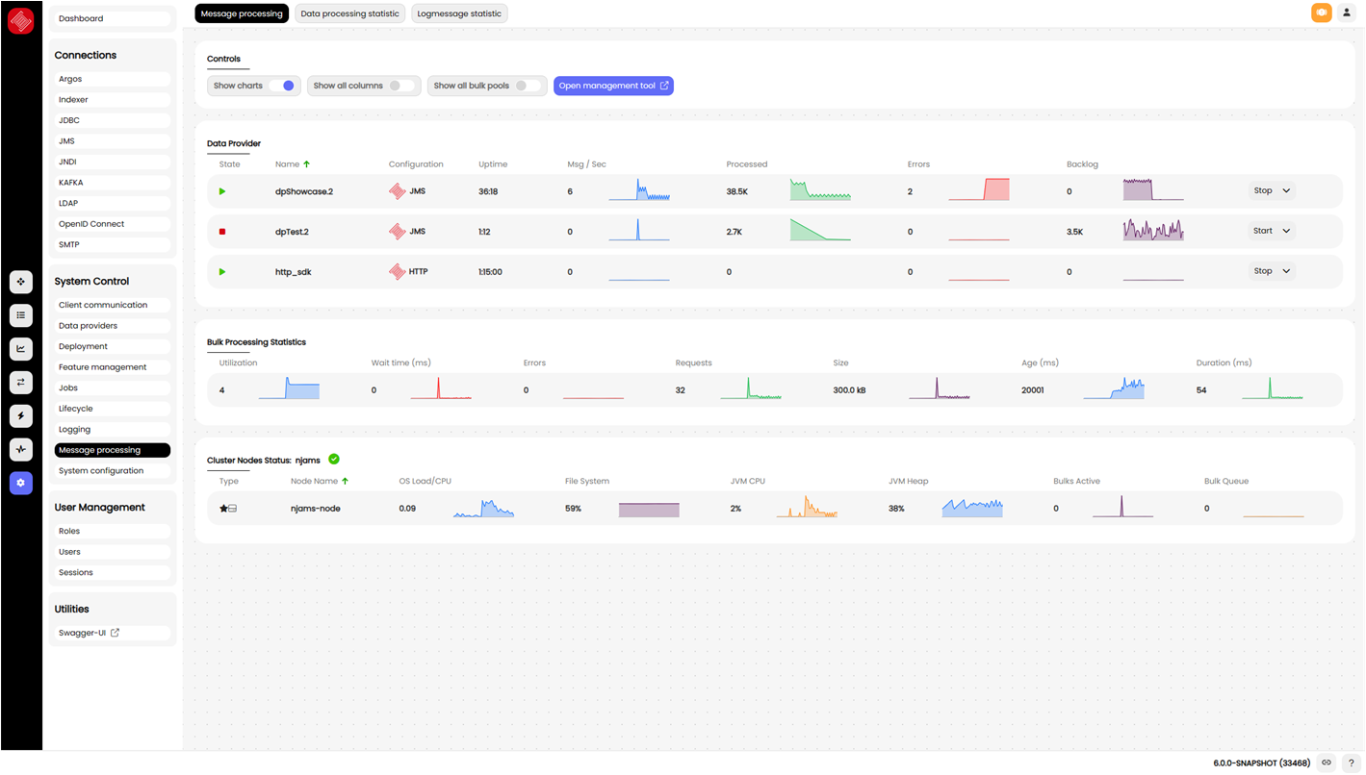
Task: Click the green running state icon for dpShowcase.2
Action: coord(222,191)
